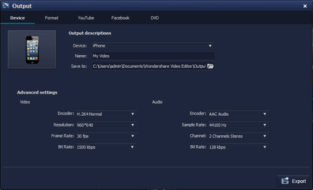The width and height of the screenshot is (313, 190).
Task: Open video Bit Rate dropdown 1500 kbps
Action: point(106,147)
